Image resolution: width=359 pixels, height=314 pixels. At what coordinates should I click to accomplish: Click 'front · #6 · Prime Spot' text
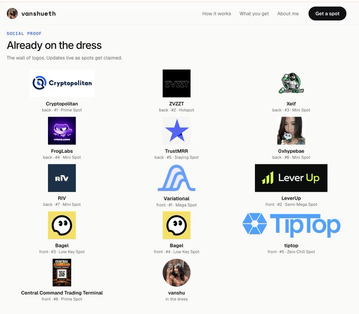pos(62,299)
